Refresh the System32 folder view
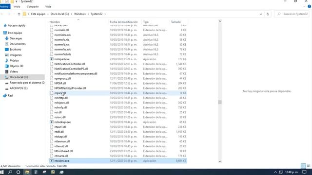This screenshot has width=312, height=175. click(268, 14)
